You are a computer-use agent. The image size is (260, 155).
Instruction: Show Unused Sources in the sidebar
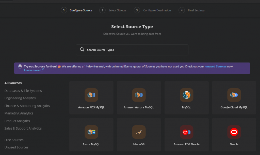pyautogui.click(x=16, y=147)
